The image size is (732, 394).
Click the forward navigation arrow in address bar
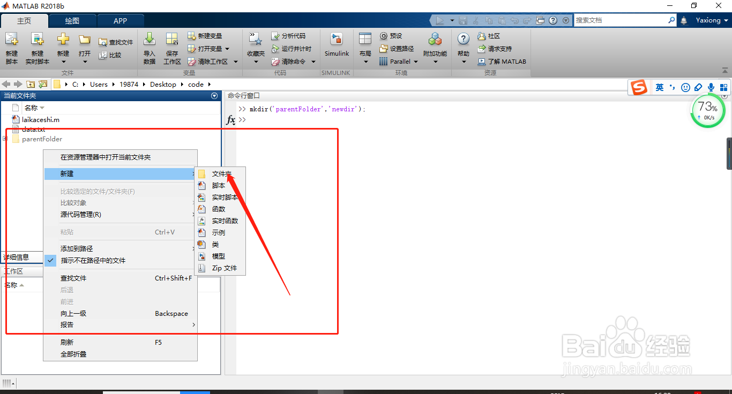(18, 84)
